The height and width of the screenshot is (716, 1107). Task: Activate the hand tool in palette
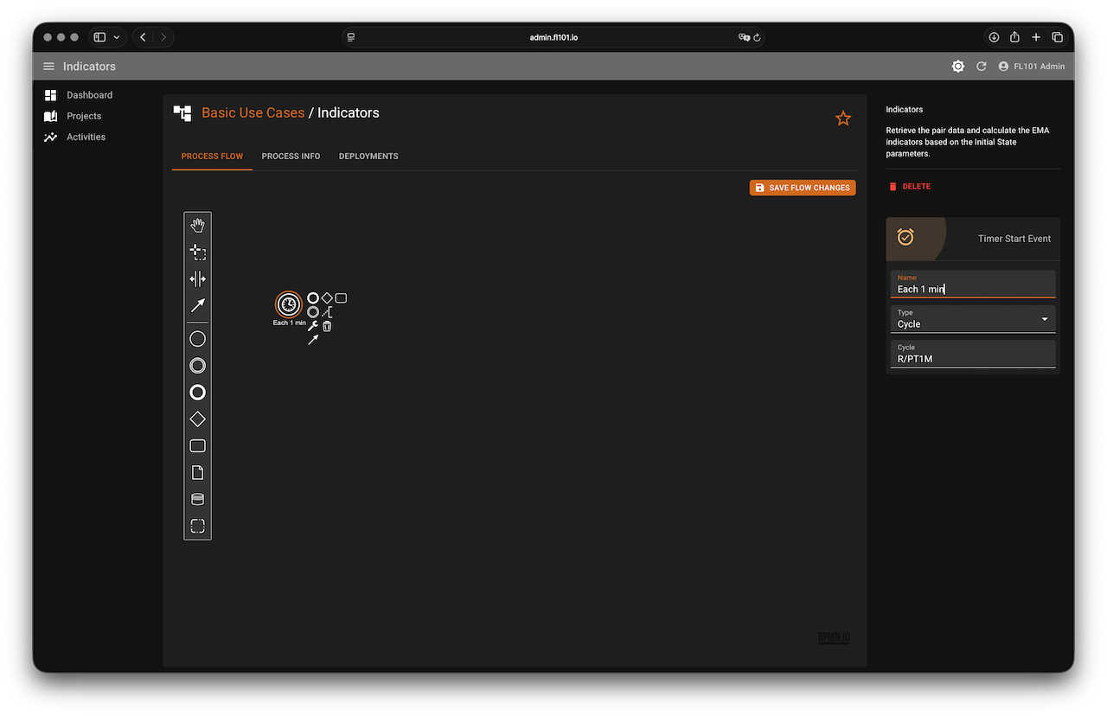pos(197,226)
